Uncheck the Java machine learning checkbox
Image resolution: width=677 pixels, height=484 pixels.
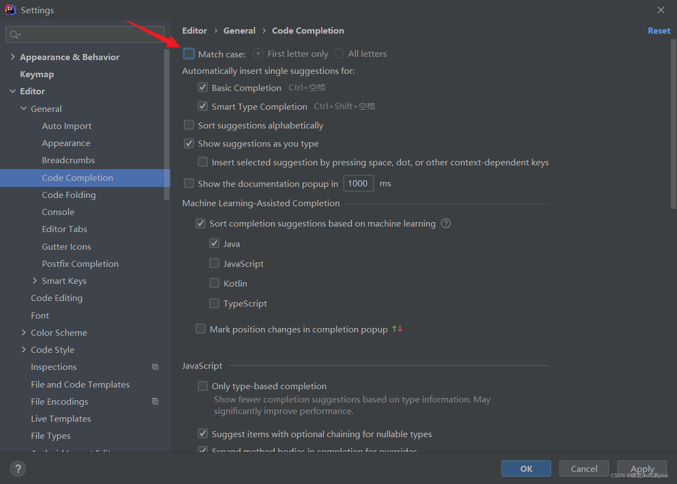(215, 243)
